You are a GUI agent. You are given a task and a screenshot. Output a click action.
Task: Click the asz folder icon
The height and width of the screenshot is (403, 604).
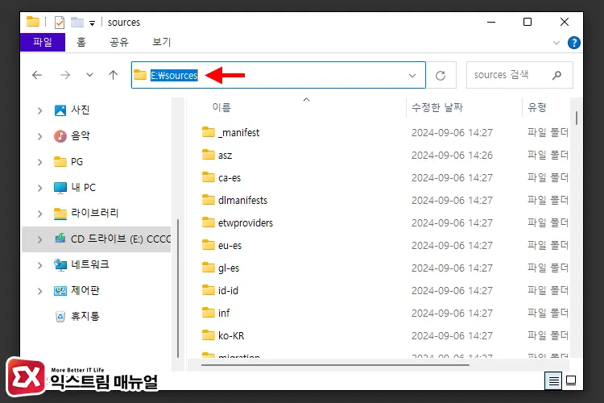tap(209, 155)
